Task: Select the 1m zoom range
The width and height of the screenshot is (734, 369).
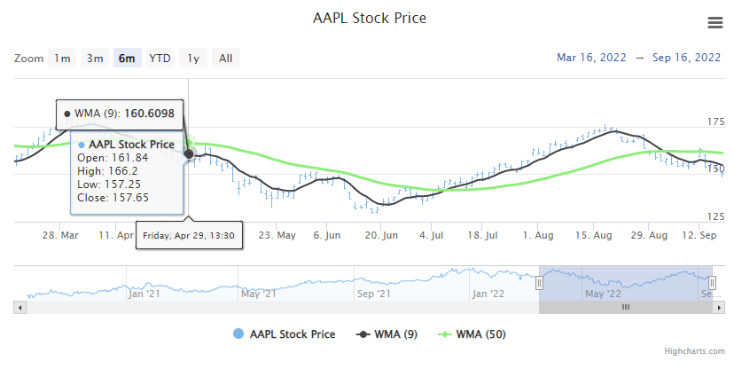Action: pos(62,59)
